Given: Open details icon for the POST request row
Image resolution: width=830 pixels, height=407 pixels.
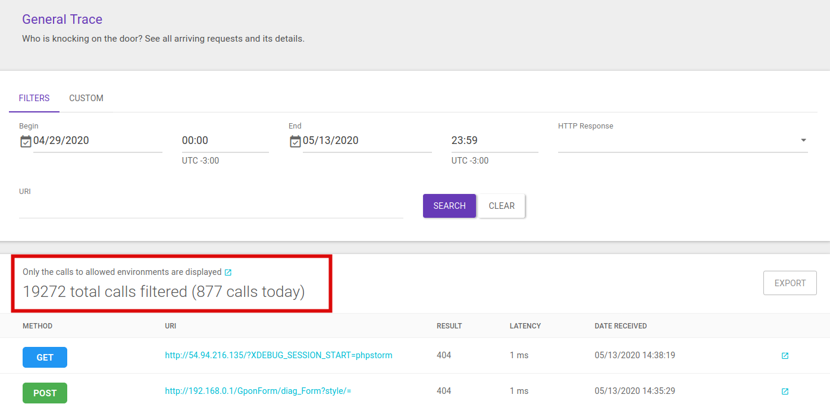Looking at the screenshot, I should 785,392.
